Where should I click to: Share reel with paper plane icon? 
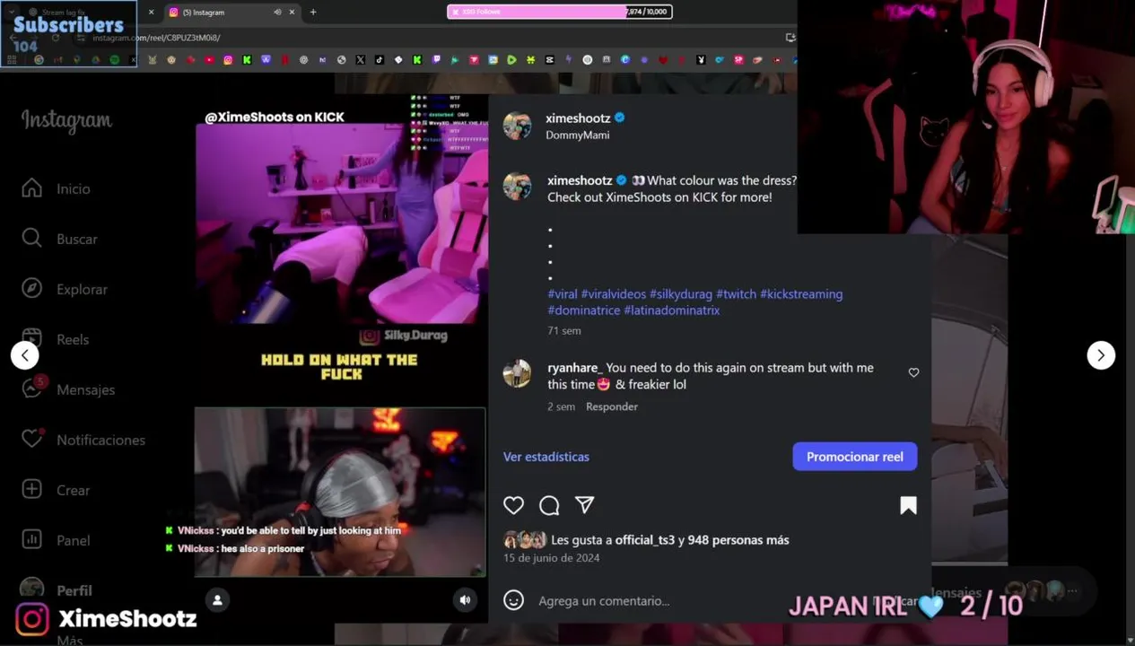pos(585,505)
